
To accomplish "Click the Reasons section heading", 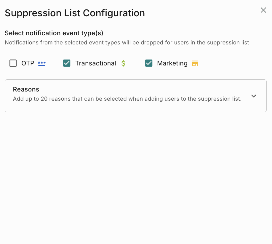I will pyautogui.click(x=26, y=89).
